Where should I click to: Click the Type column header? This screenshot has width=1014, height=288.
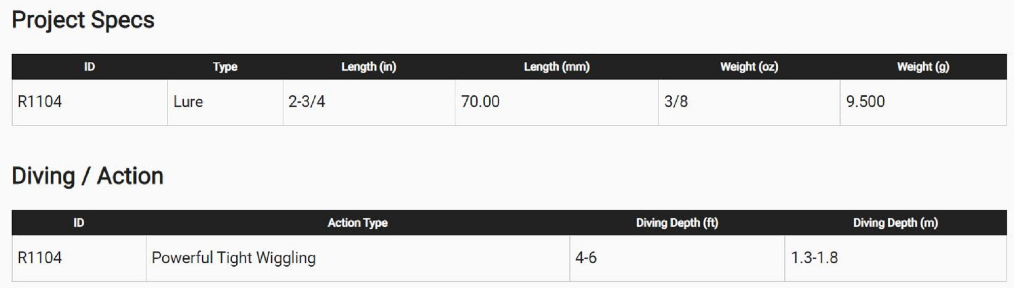(225, 67)
